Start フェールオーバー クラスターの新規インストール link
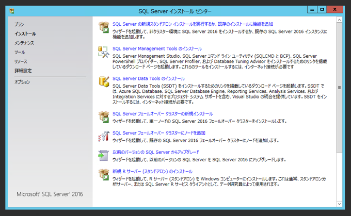Screen dimensions: 351x216 pyautogui.click(x=163, y=114)
